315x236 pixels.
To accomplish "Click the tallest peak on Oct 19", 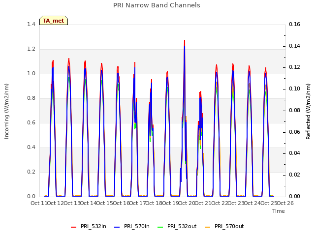I will pos(185,40).
